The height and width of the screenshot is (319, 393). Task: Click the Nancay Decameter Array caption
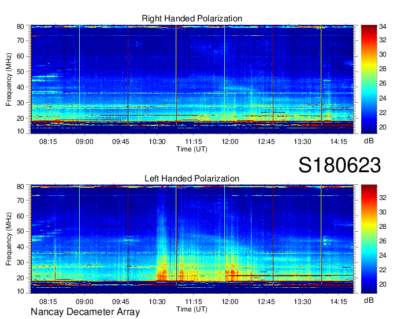pyautogui.click(x=85, y=311)
